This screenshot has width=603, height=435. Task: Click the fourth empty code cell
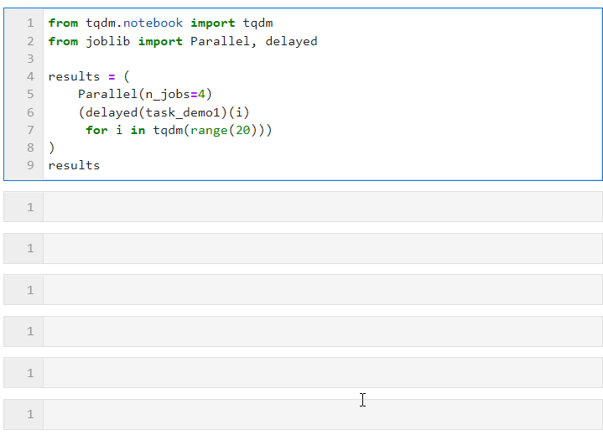(303, 331)
